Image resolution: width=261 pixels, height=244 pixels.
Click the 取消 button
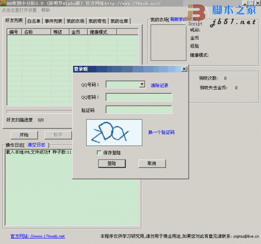[152, 163]
